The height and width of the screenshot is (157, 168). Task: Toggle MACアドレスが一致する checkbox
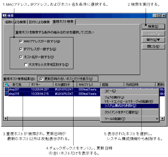click(x=21, y=41)
